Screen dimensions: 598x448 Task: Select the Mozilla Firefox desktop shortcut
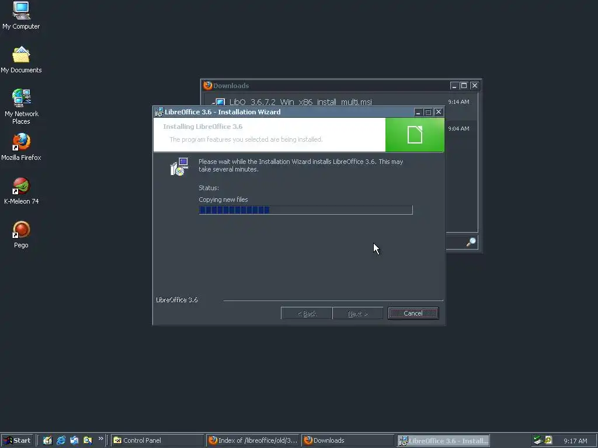pyautogui.click(x=21, y=147)
